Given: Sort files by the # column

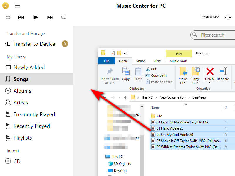Looking at the screenshot, I should pos(226,107).
